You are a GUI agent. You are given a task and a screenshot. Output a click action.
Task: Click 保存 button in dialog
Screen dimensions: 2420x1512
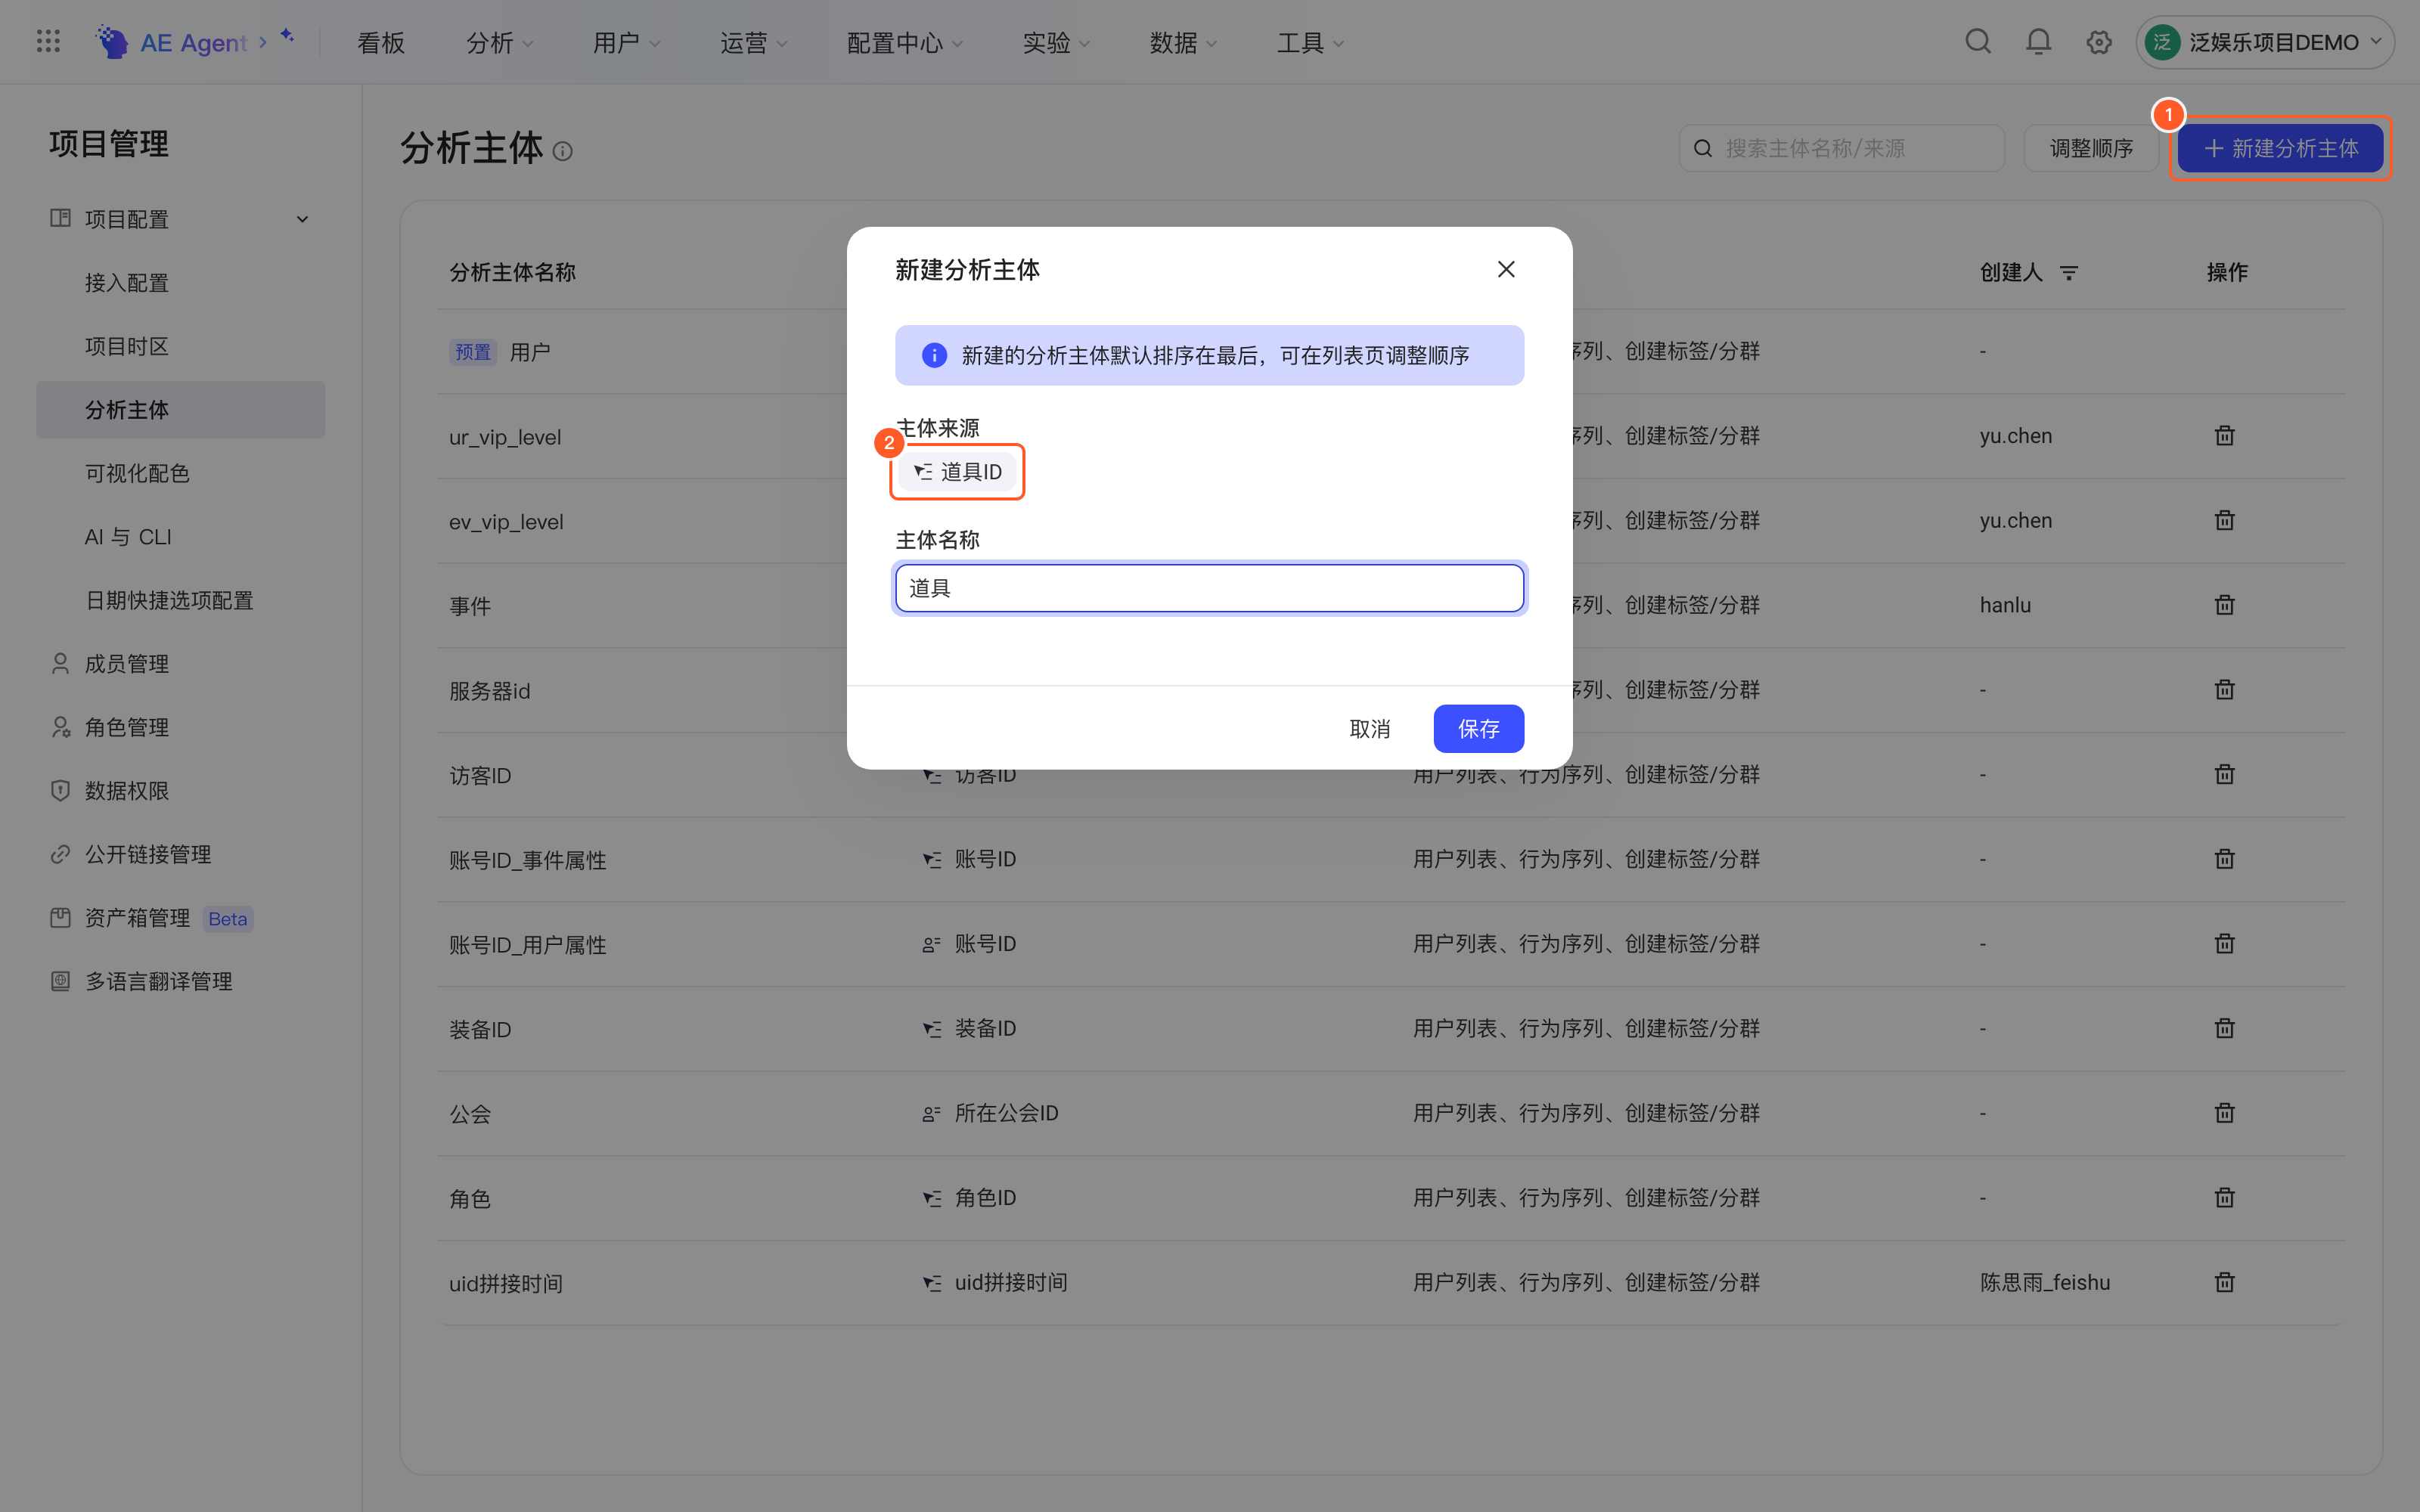[1478, 729]
